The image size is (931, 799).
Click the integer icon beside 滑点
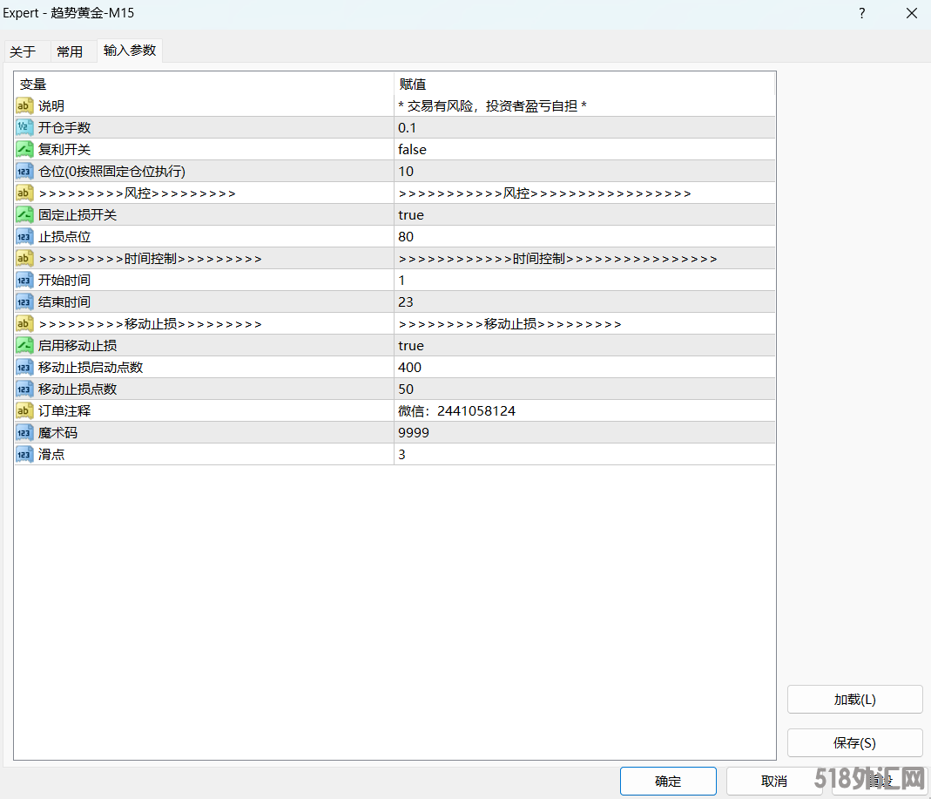click(24, 454)
